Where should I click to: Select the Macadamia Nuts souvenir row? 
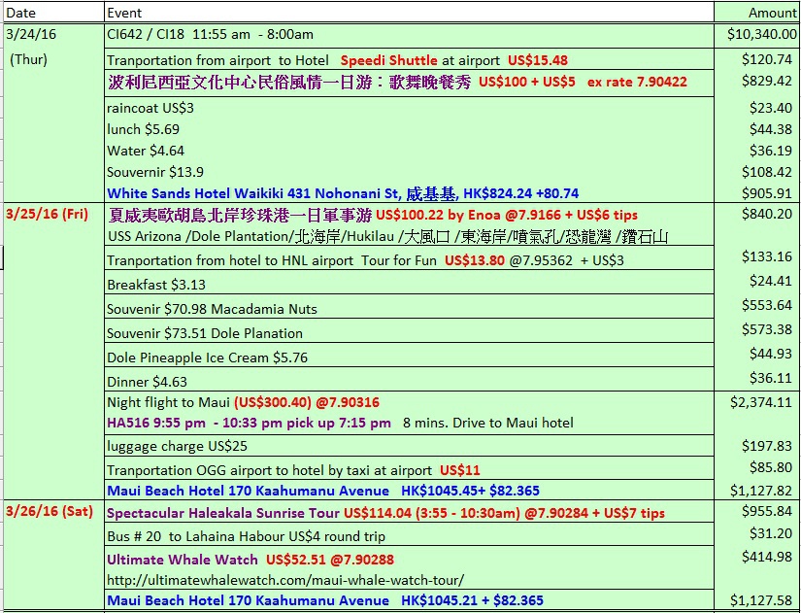409,307
